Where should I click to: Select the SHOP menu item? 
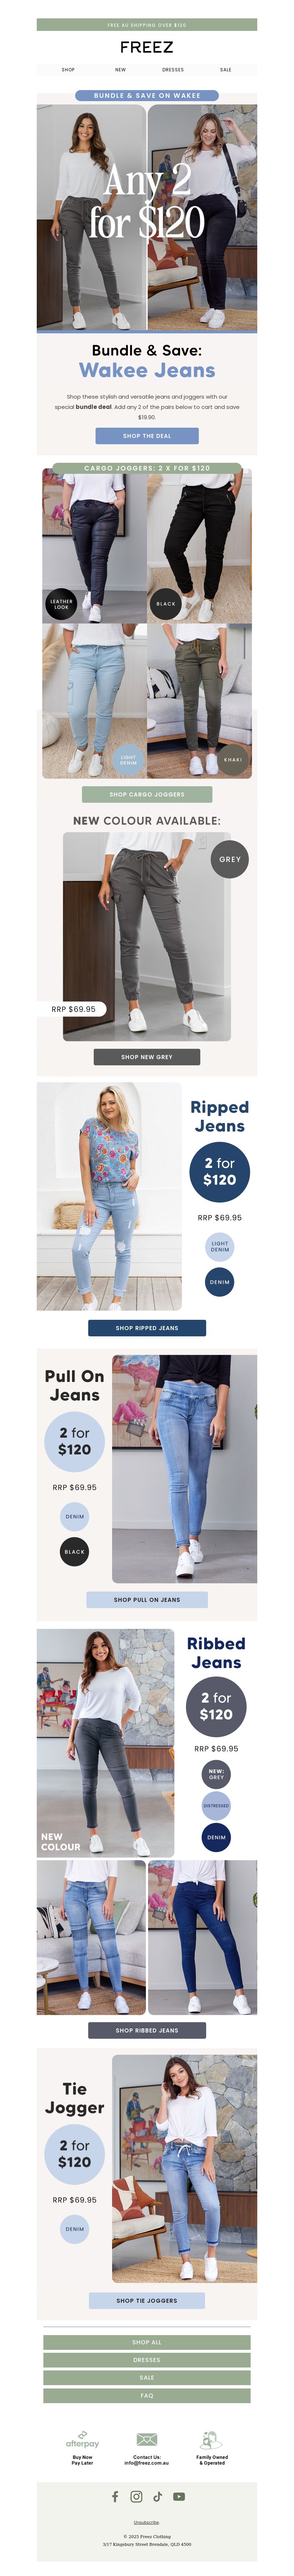point(68,70)
